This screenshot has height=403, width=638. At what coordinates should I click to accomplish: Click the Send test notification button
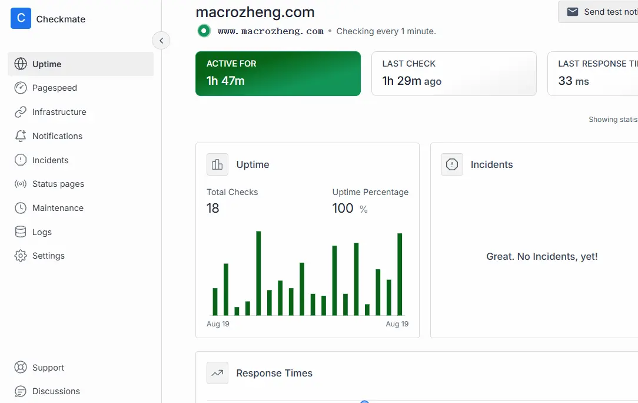pos(599,12)
